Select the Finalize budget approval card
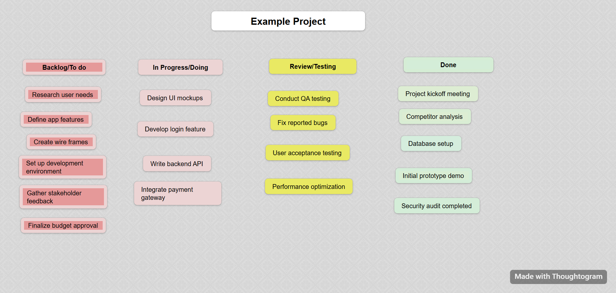616x293 pixels. pyautogui.click(x=63, y=226)
